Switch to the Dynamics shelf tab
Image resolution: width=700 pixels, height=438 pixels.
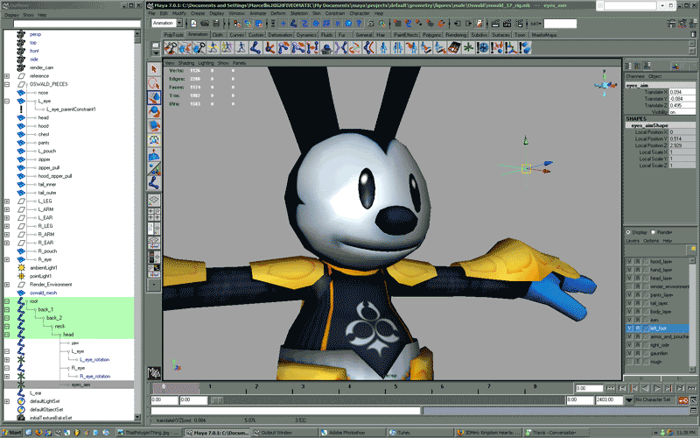point(306,34)
